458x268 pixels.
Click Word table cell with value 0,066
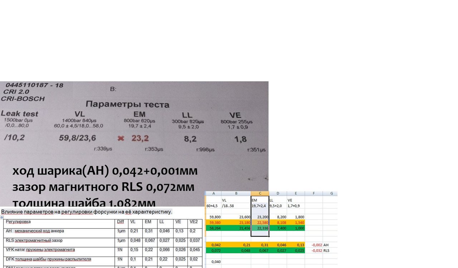coord(165,252)
